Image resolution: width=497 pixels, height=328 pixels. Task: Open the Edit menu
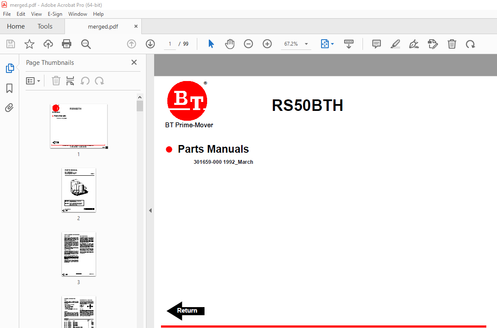(x=21, y=14)
